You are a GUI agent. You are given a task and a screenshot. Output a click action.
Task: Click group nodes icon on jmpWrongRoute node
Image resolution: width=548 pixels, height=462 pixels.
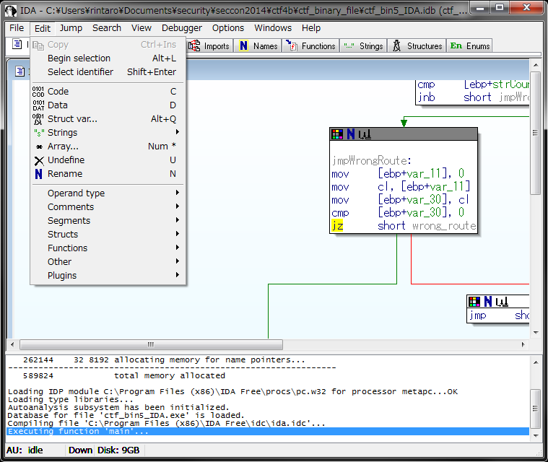[x=365, y=134]
